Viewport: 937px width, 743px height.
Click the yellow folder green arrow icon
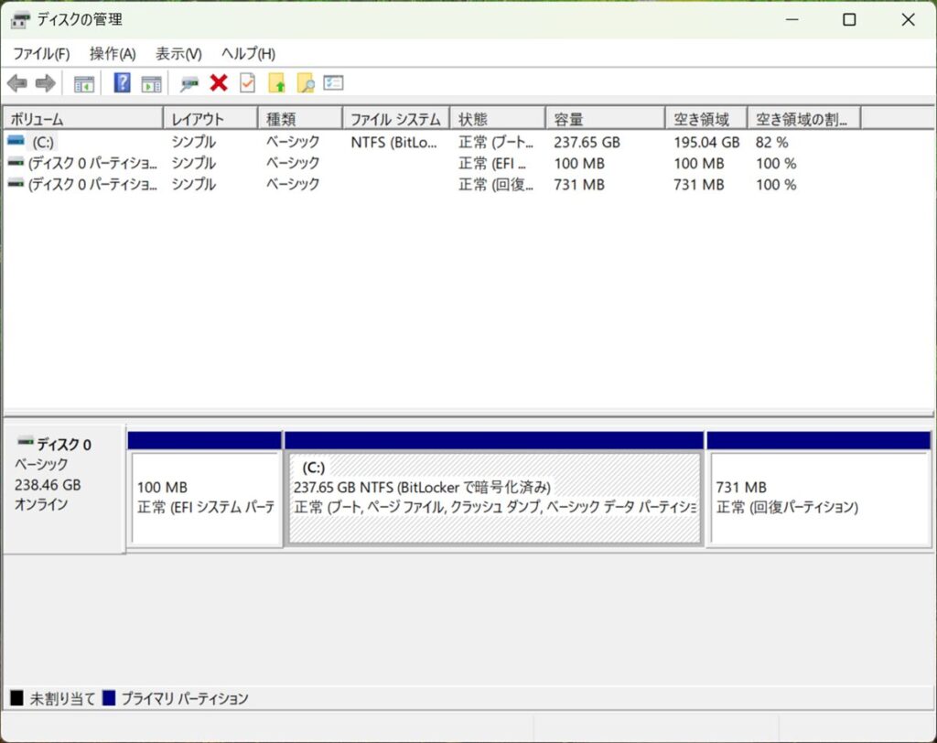[276, 83]
